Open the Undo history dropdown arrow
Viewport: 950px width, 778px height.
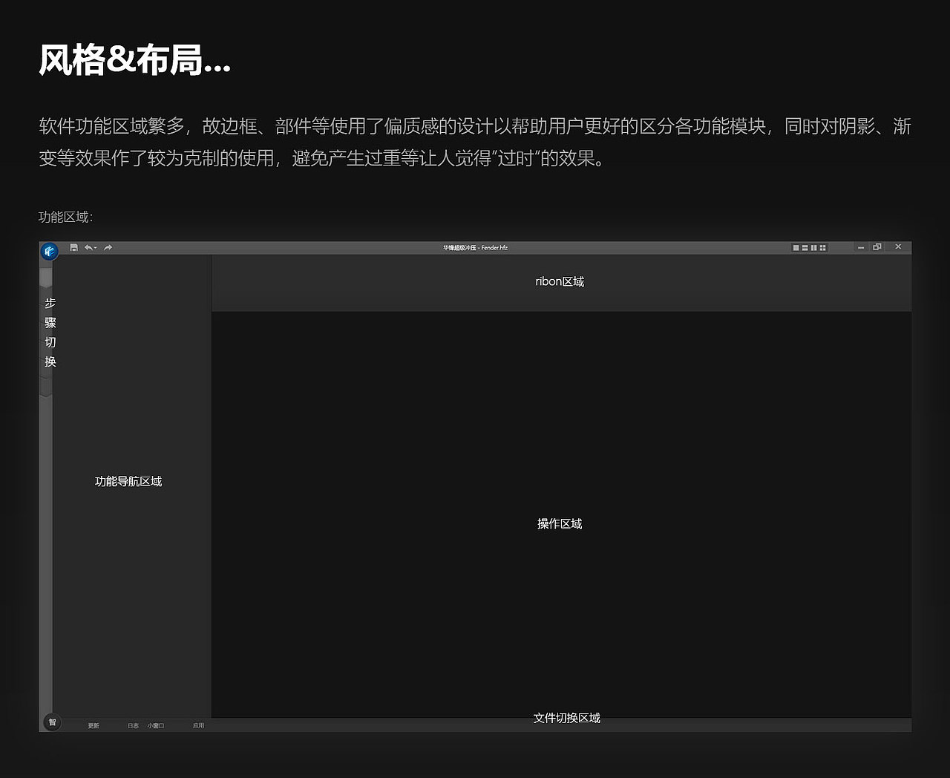[x=96, y=249]
